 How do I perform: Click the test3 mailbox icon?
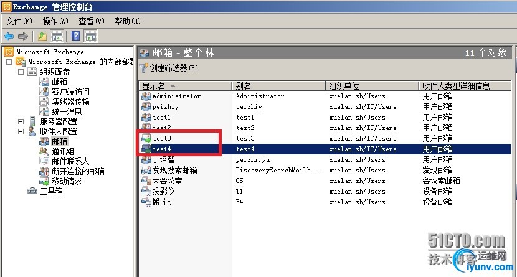click(x=146, y=138)
